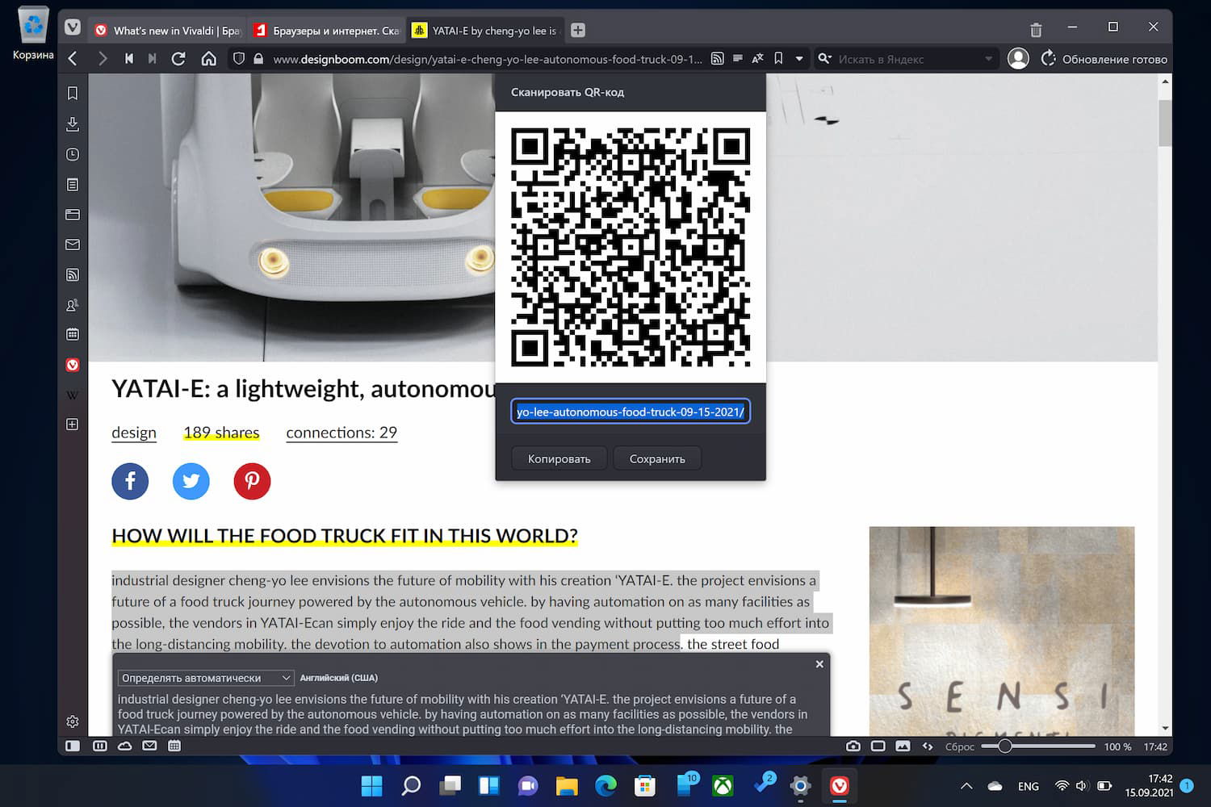The width and height of the screenshot is (1211, 807).
Task: Toggle tab tiling in status bar
Action: point(100,746)
